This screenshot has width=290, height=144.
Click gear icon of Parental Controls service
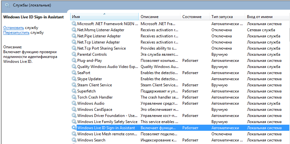tap(74, 54)
